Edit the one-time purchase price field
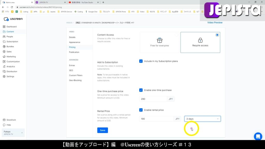Viewport: 265px width, 149px height. click(x=153, y=99)
